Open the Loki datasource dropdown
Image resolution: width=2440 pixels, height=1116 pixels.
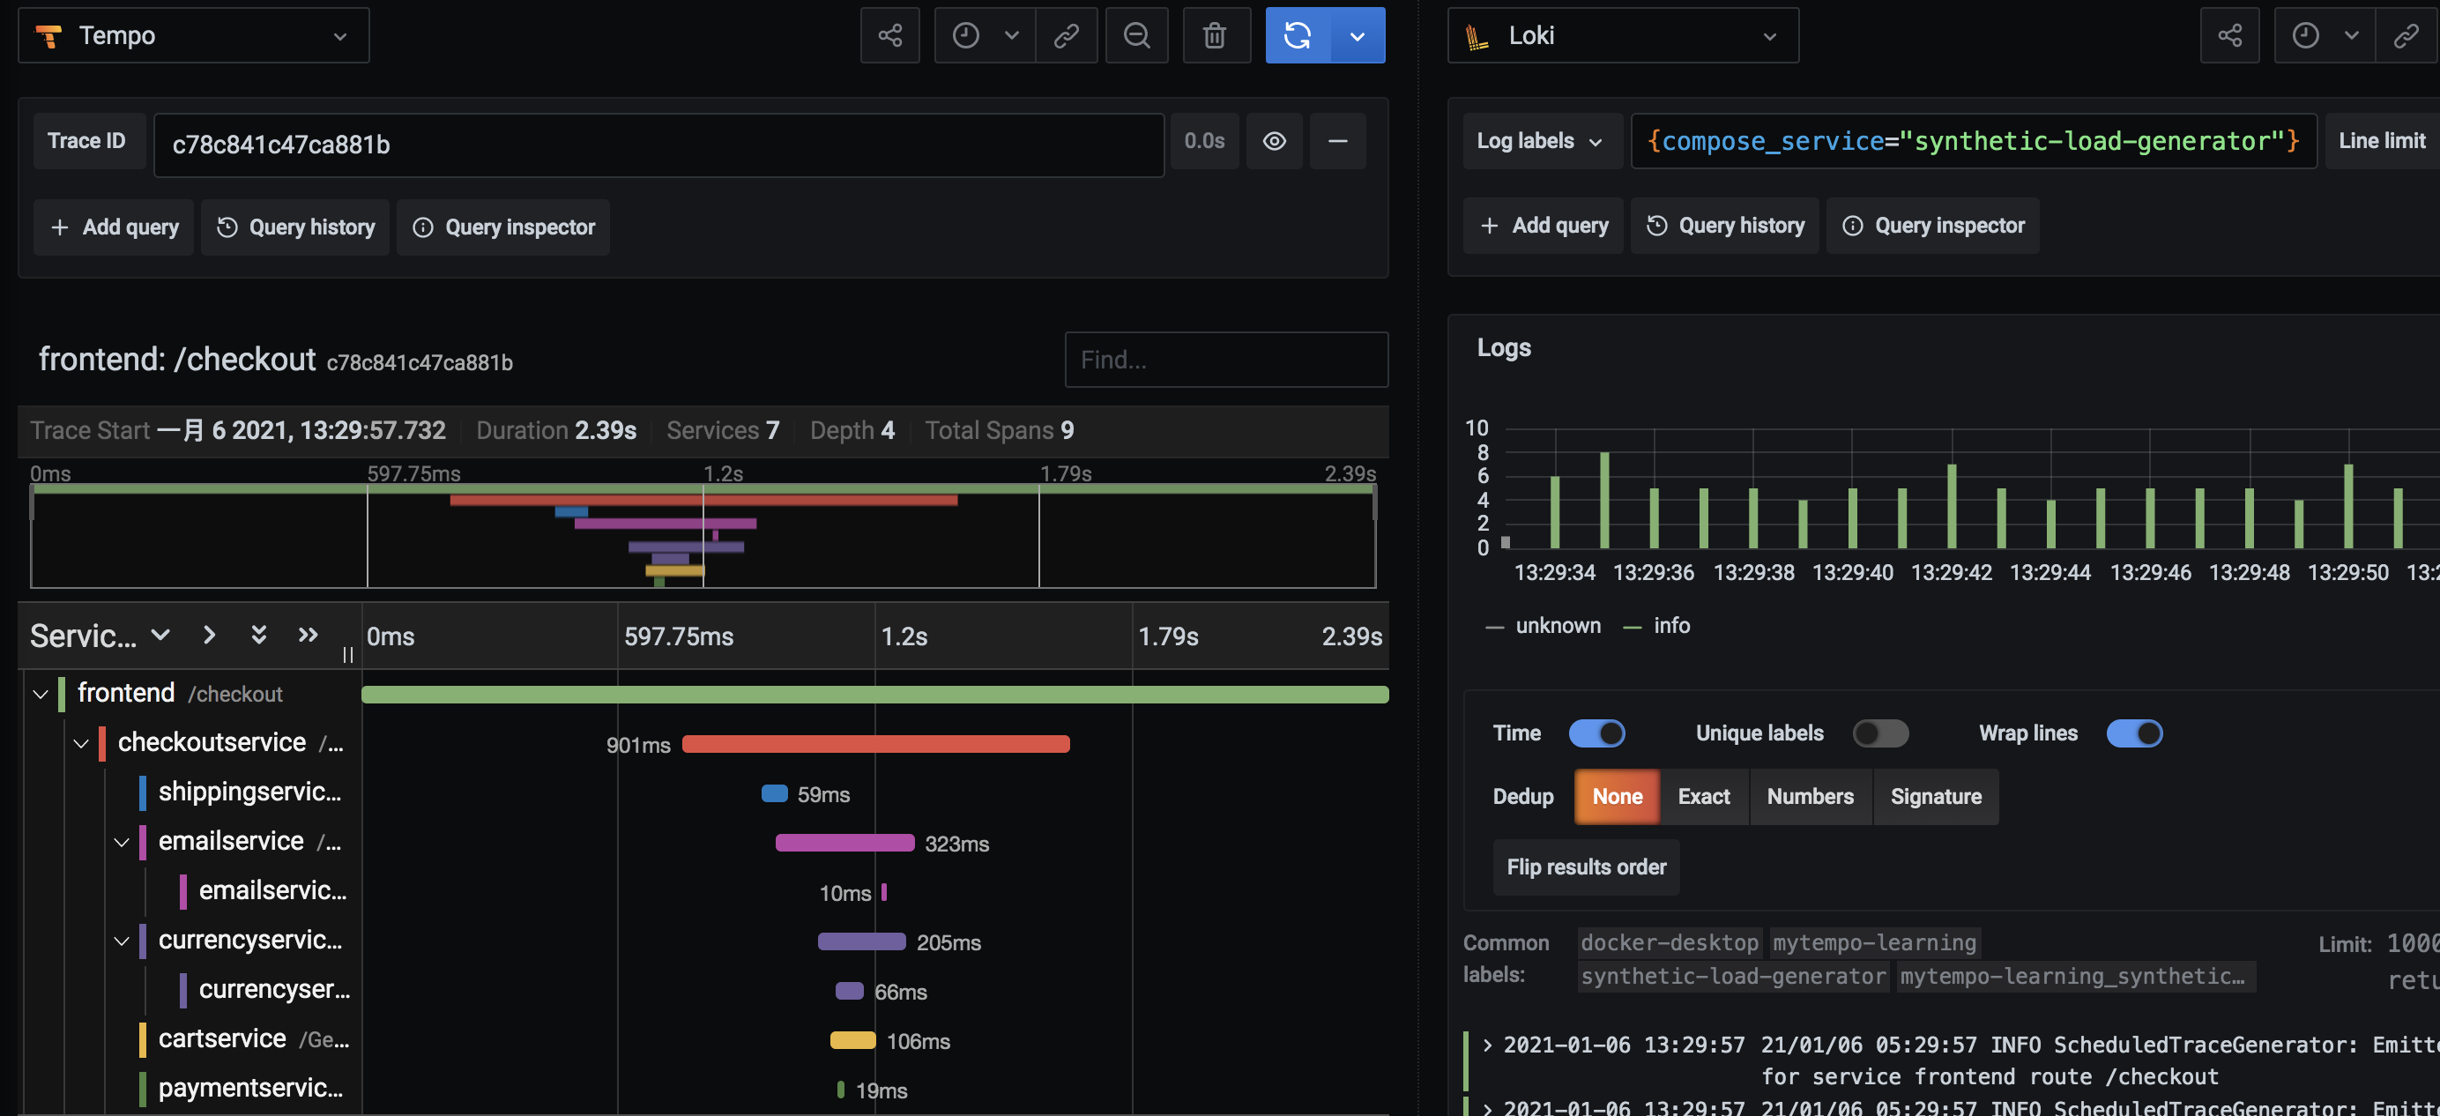point(1623,36)
